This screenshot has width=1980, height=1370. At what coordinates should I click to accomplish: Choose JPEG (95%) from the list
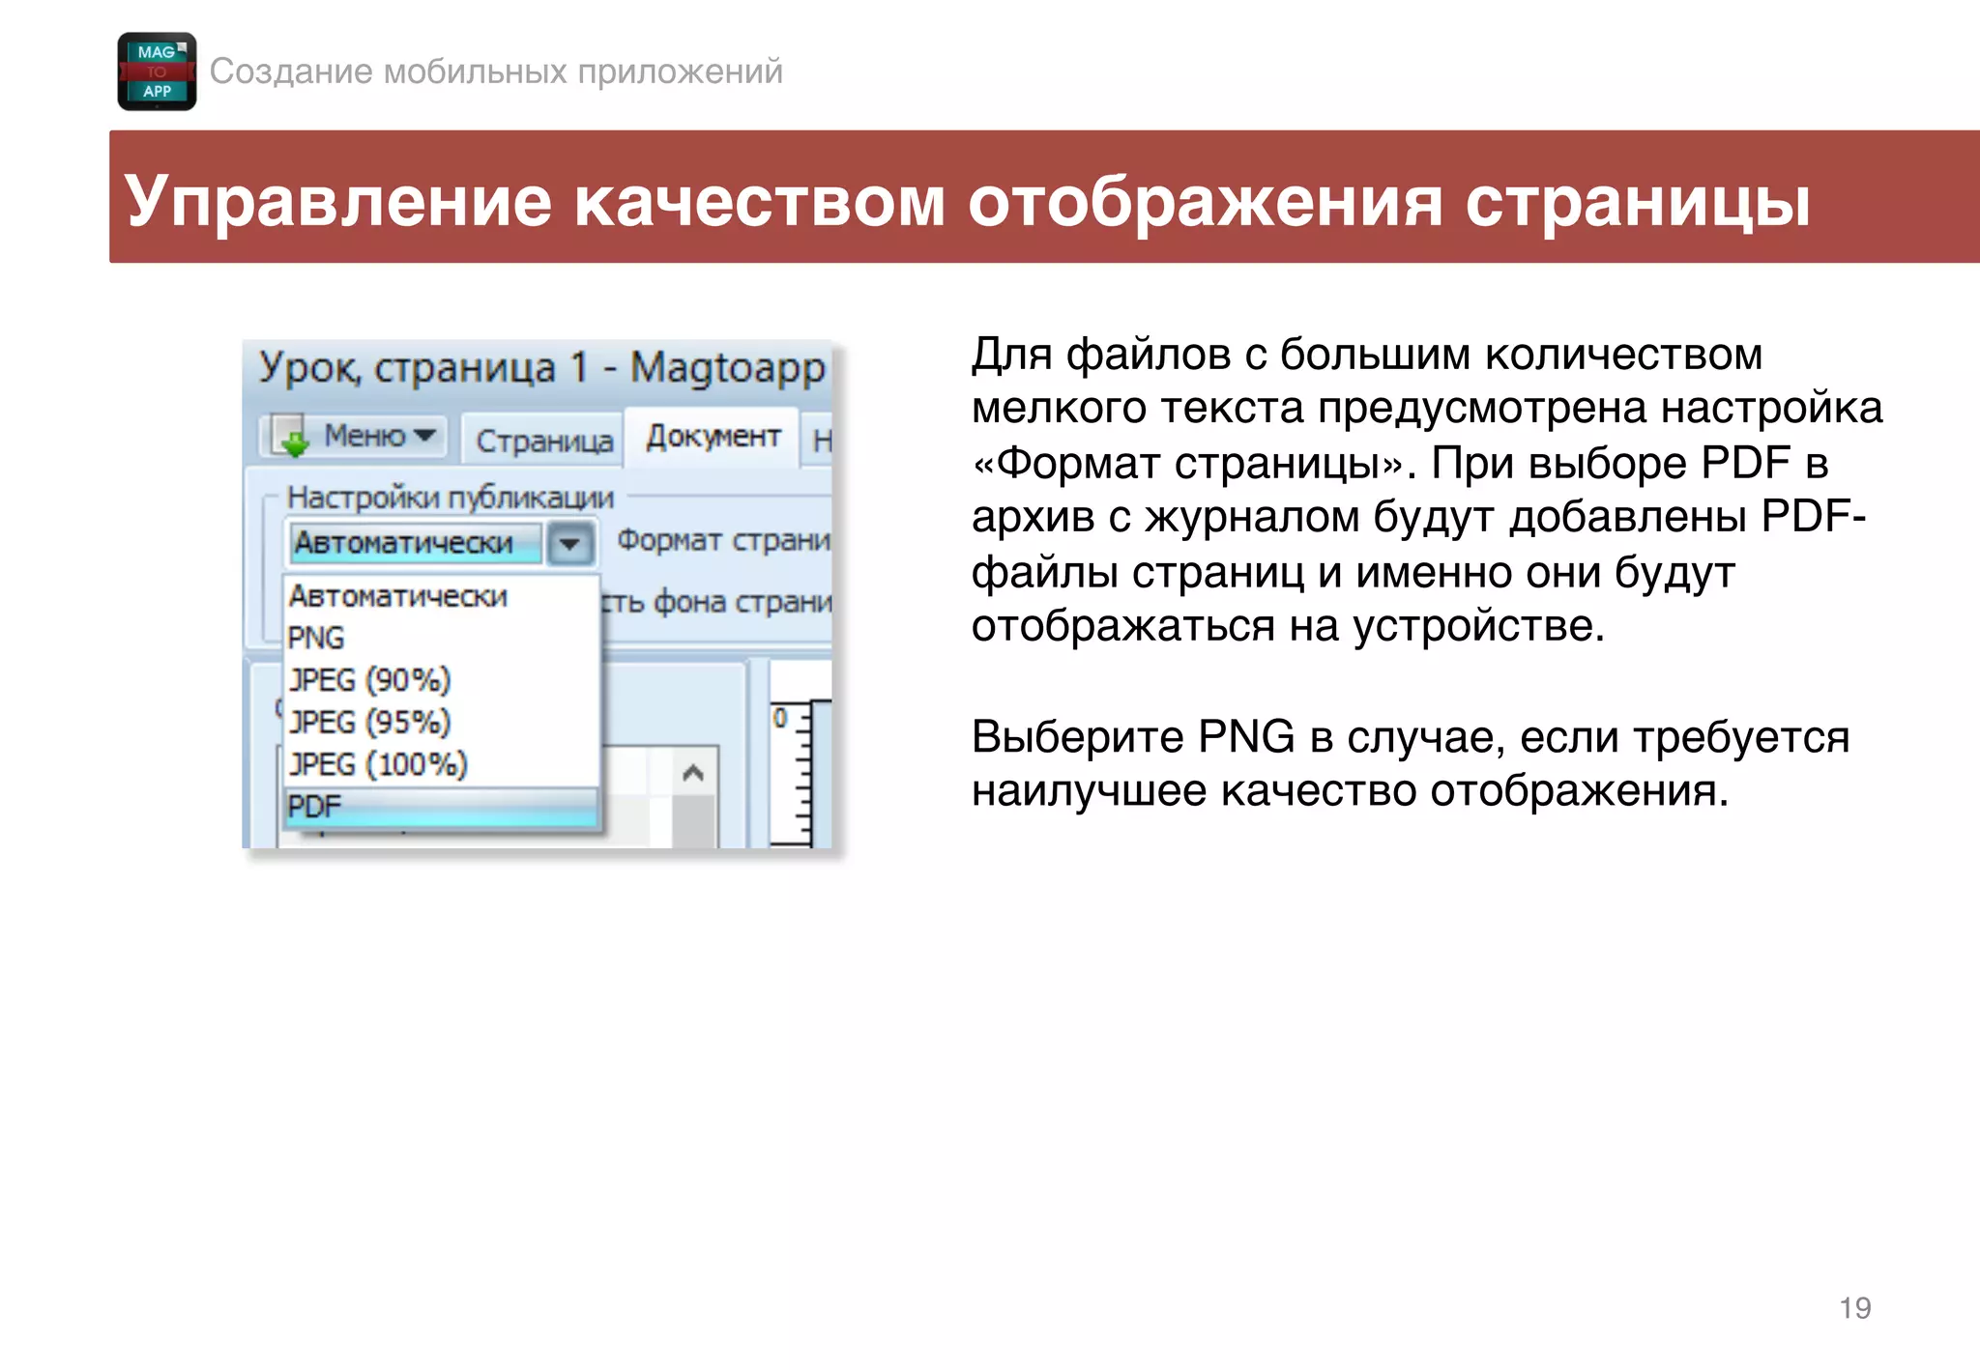pos(369,722)
